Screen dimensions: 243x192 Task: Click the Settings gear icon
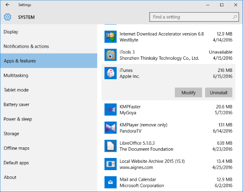click(x=7, y=17)
